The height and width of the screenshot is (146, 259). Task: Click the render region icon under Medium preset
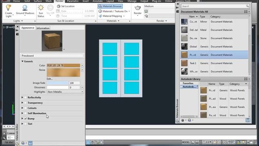click(x=146, y=11)
